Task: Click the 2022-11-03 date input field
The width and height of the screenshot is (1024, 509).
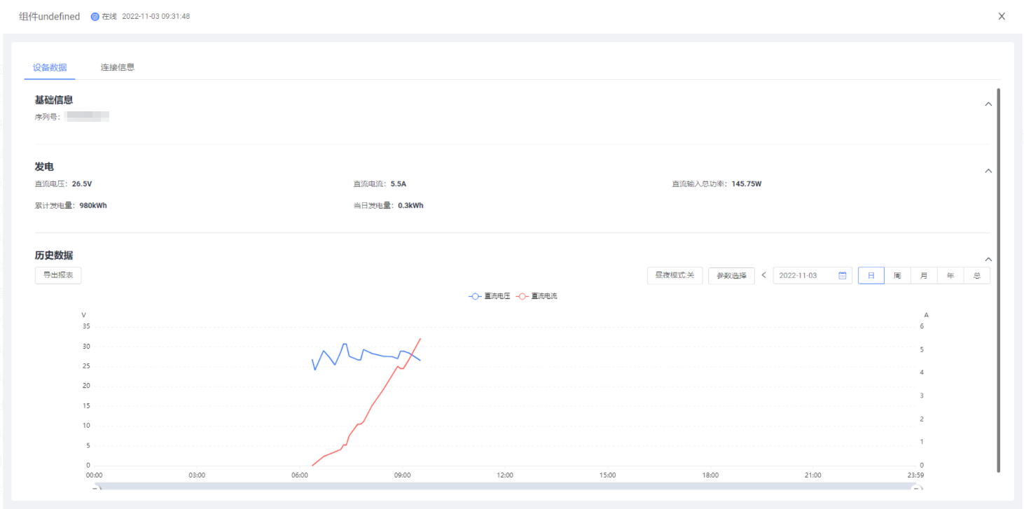Action: point(805,276)
